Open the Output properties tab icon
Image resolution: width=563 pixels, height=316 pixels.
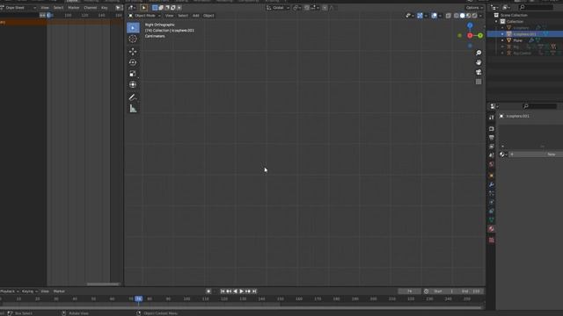pyautogui.click(x=492, y=138)
